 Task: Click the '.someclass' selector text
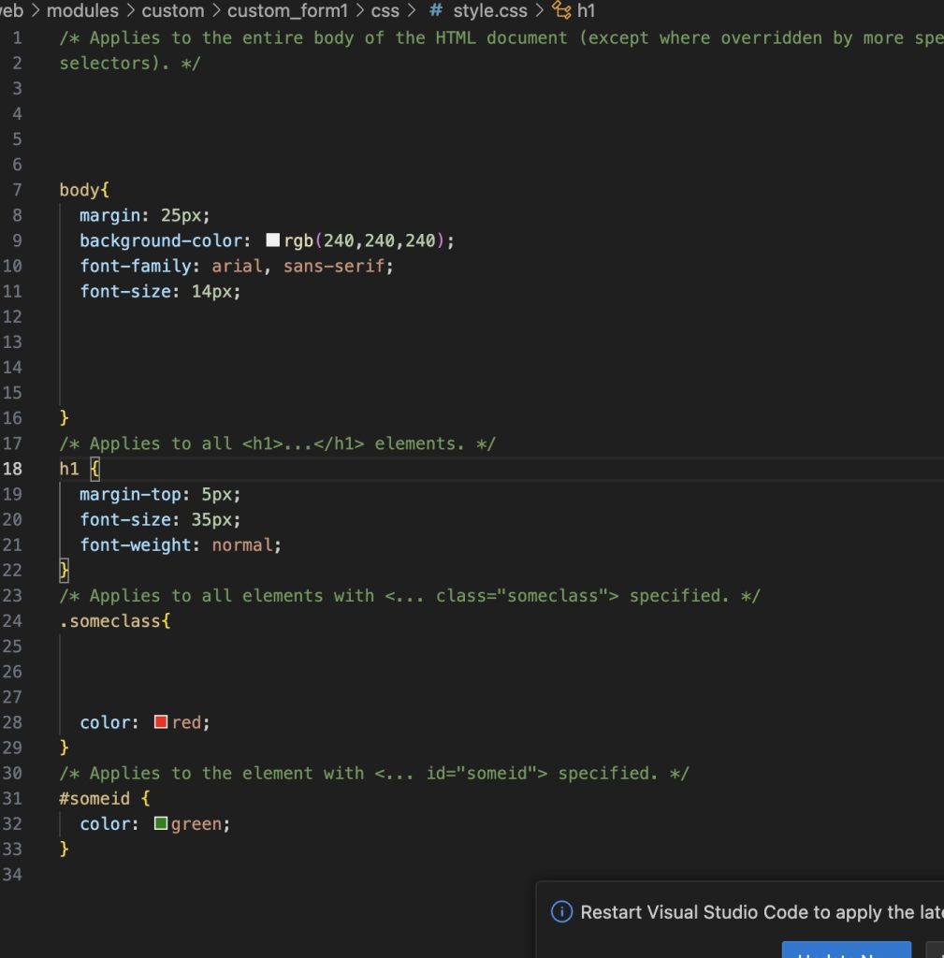tap(110, 621)
